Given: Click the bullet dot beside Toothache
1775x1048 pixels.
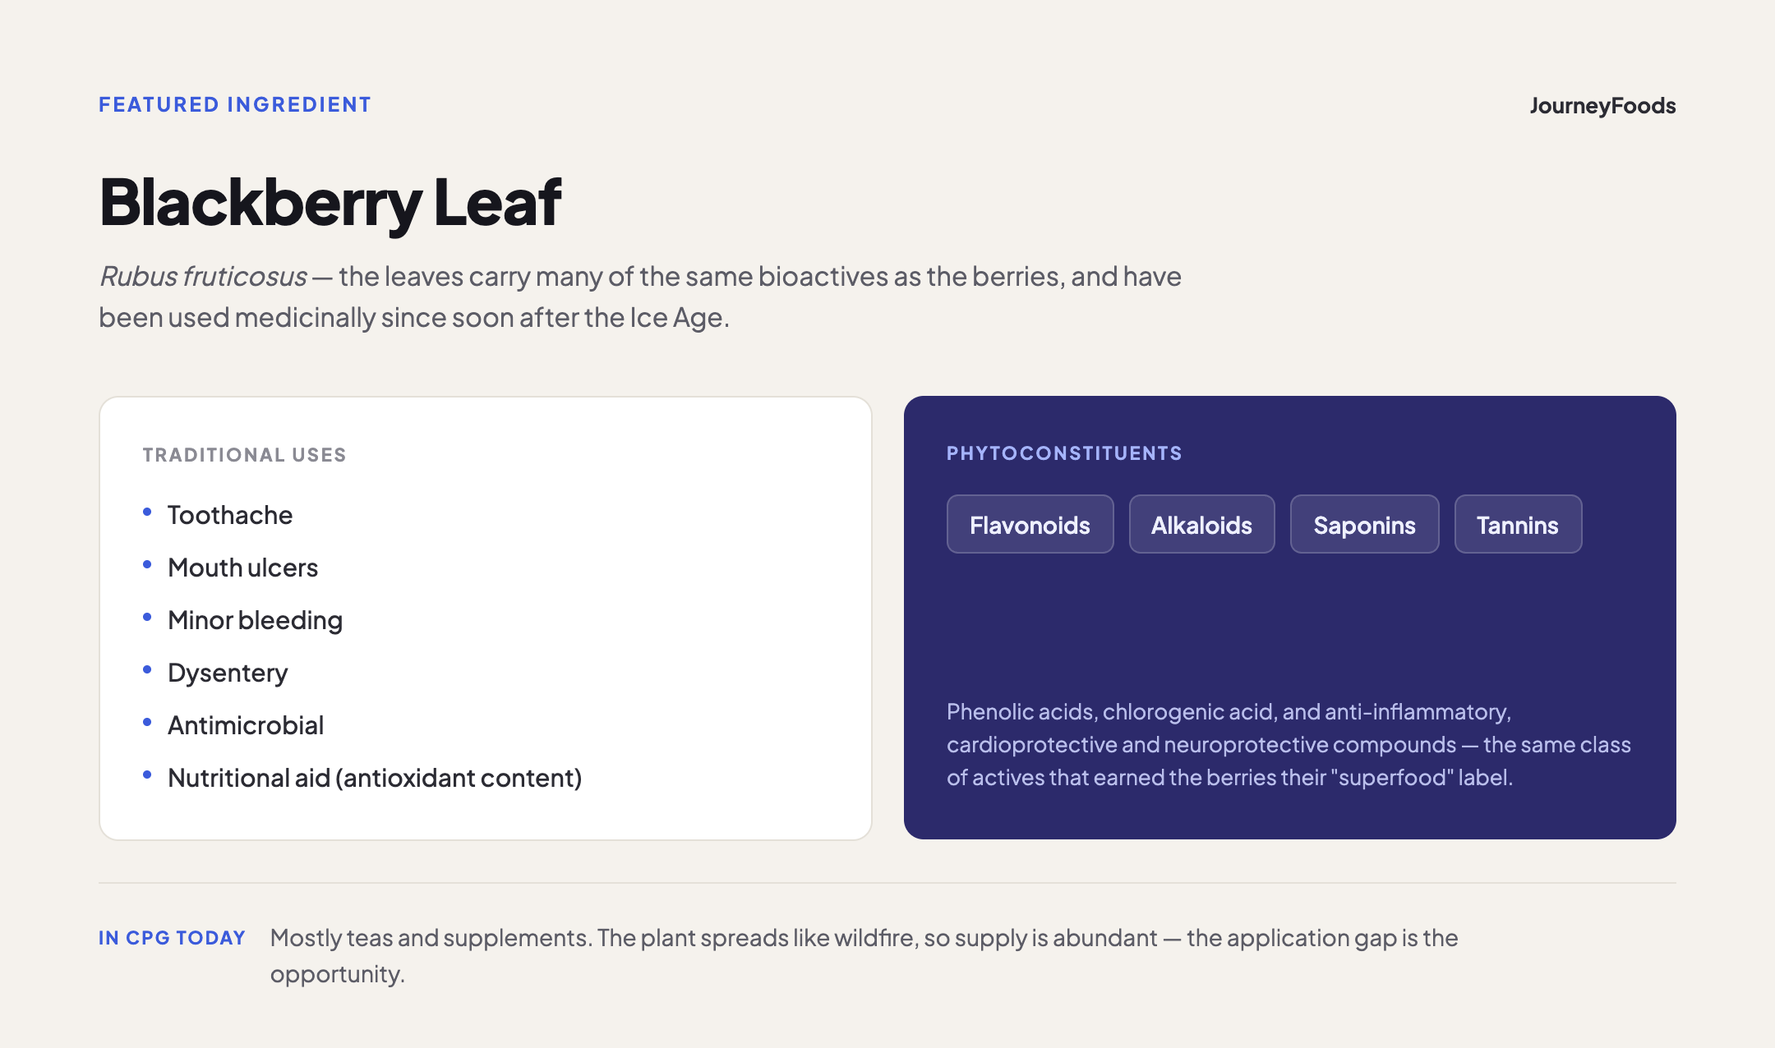Looking at the screenshot, I should 147,512.
